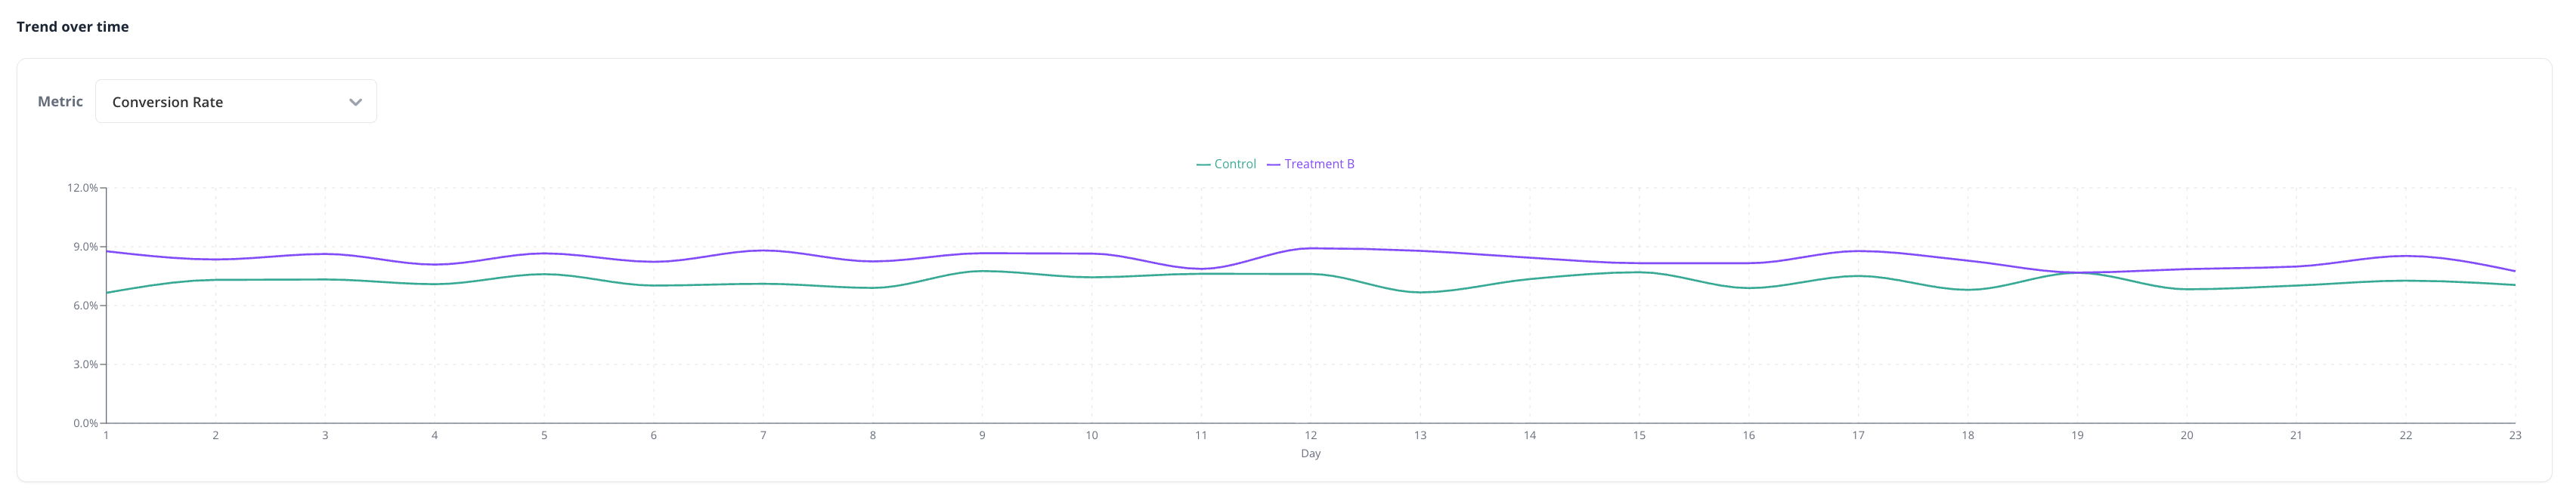This screenshot has width=2576, height=504.
Task: Click the 0.0% axis tick label
Action: pyautogui.click(x=85, y=423)
